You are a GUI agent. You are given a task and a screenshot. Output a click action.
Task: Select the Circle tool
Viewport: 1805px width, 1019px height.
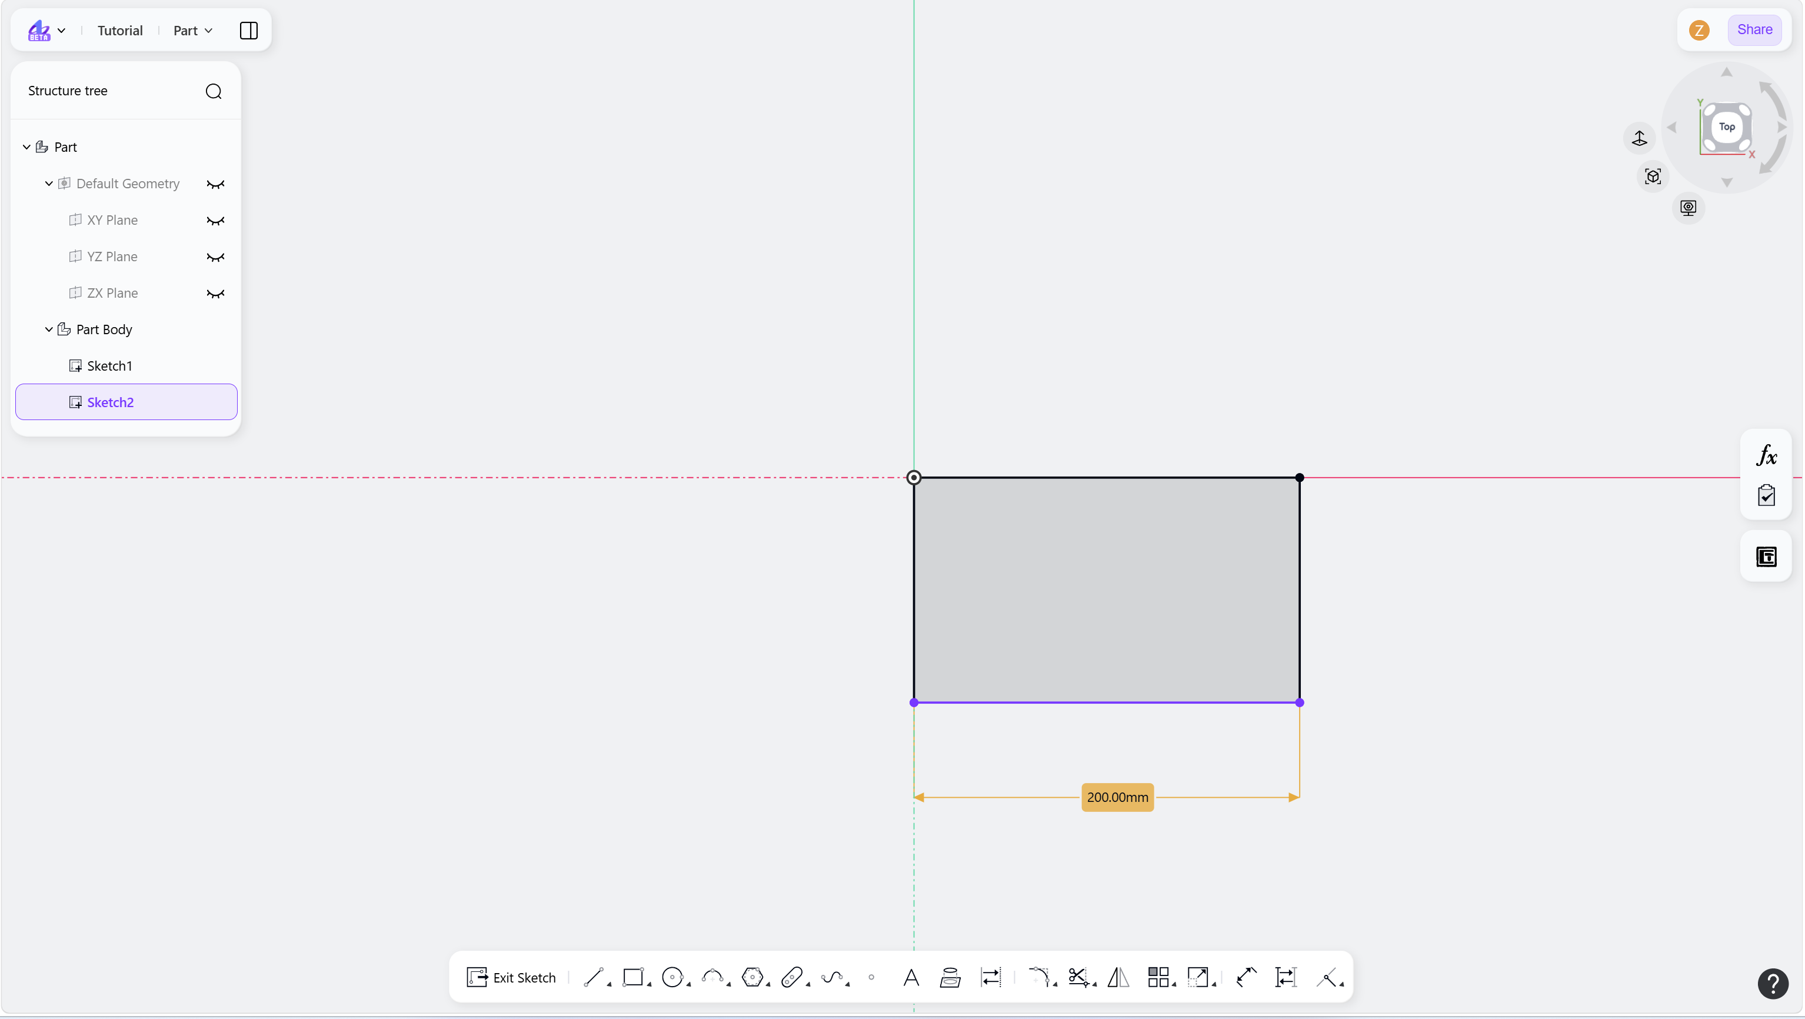pyautogui.click(x=672, y=977)
